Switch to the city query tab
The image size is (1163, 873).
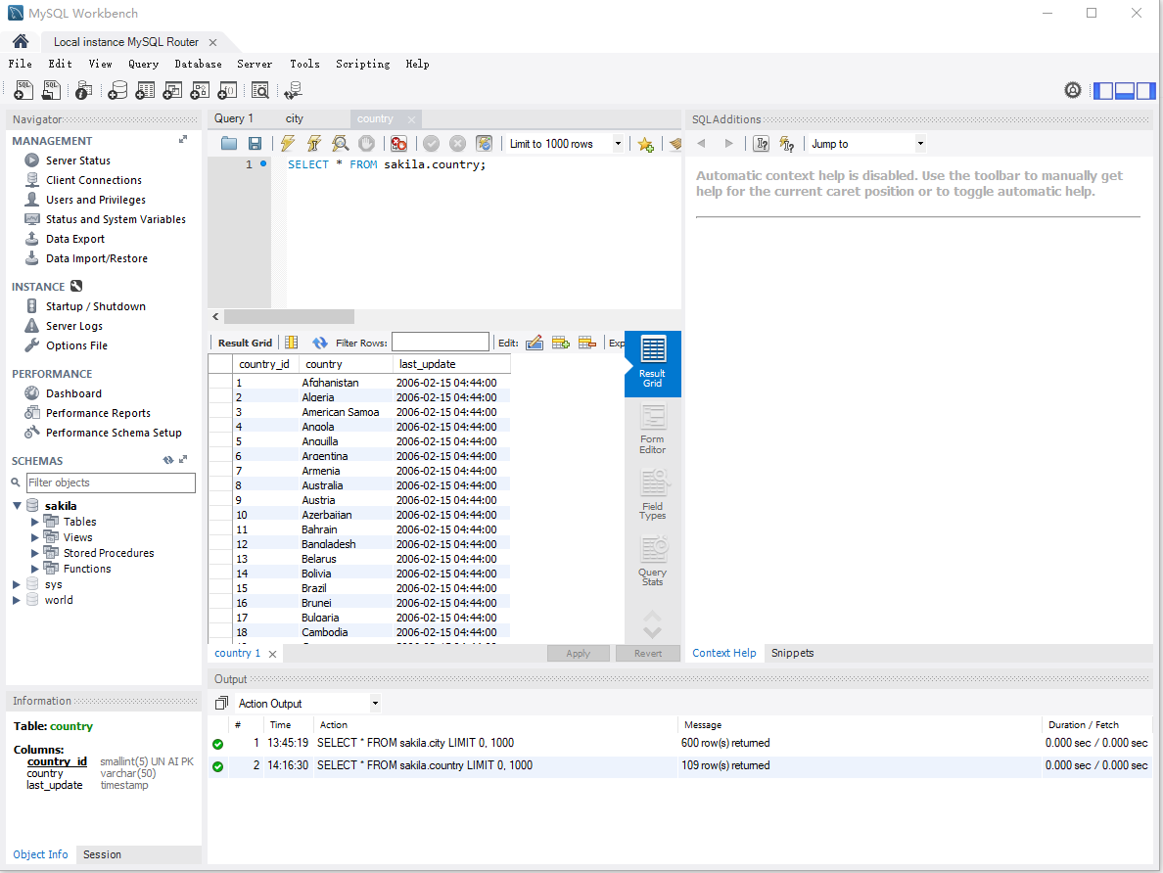[295, 118]
